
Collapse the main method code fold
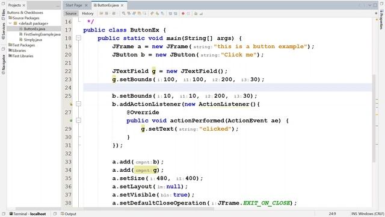coord(78,38)
